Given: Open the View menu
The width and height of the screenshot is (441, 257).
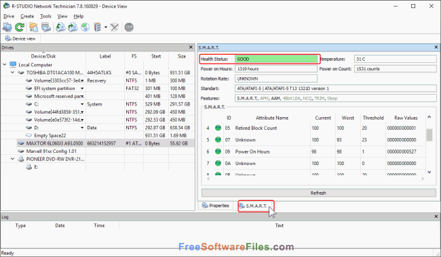Looking at the screenshot, I should point(62,16).
